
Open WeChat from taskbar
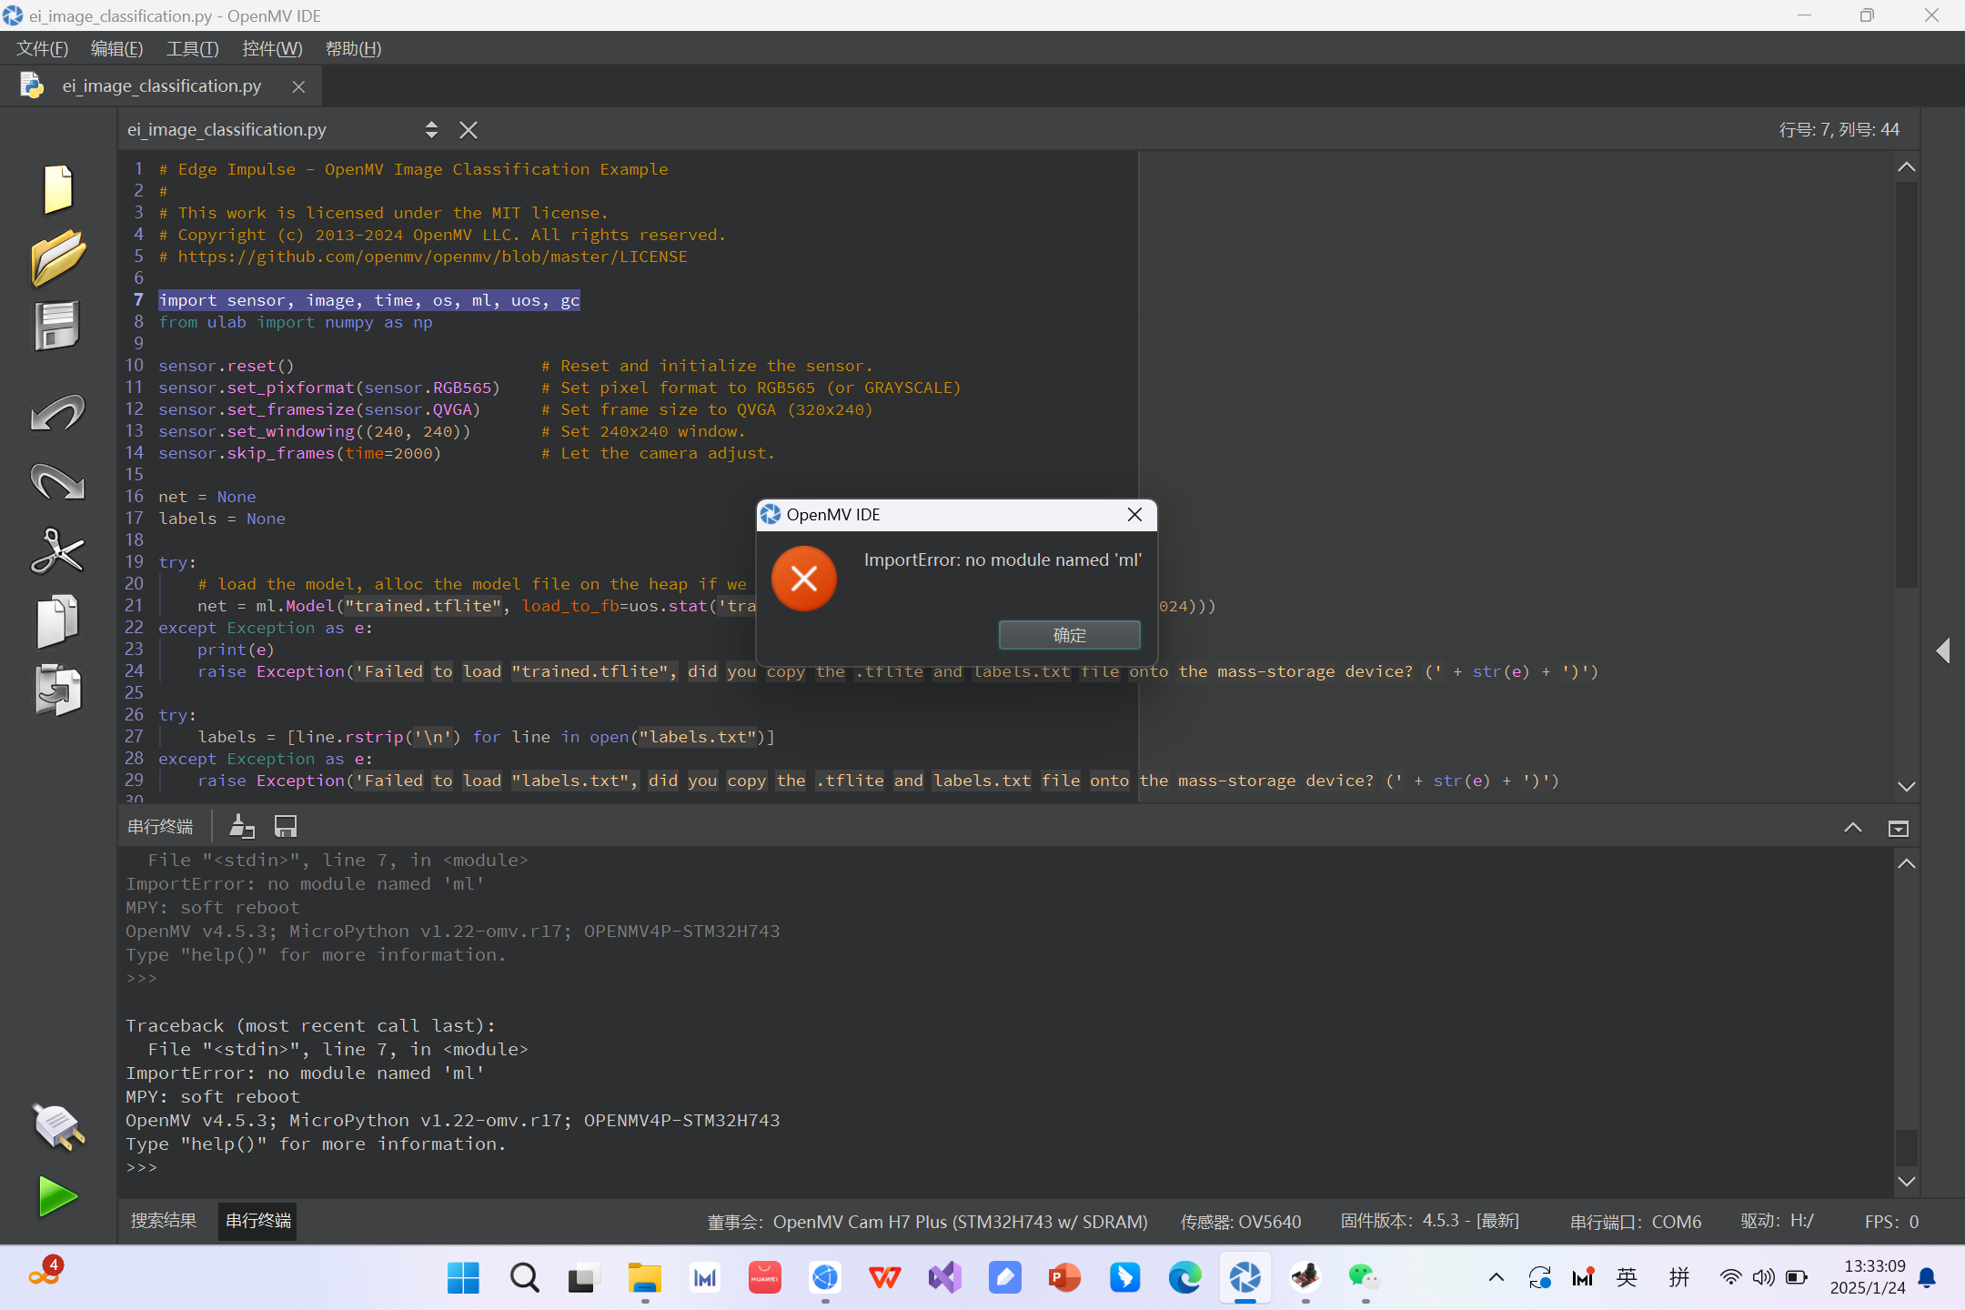click(1365, 1278)
